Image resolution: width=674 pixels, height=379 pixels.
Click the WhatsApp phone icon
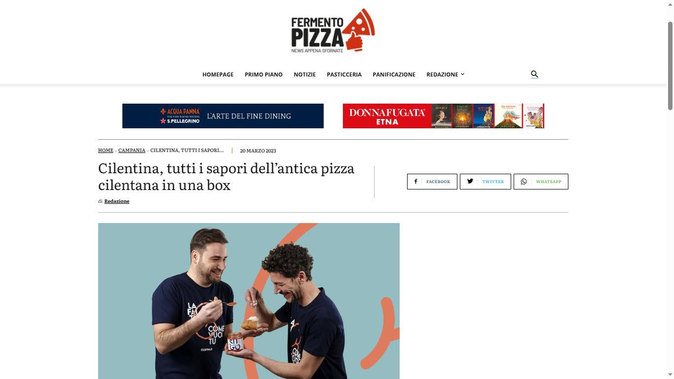(x=524, y=182)
